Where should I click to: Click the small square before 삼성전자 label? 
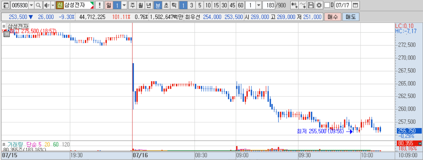4,26
